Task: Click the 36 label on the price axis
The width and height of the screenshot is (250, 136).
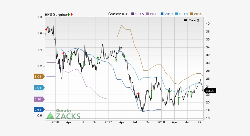Action: coord(208,40)
